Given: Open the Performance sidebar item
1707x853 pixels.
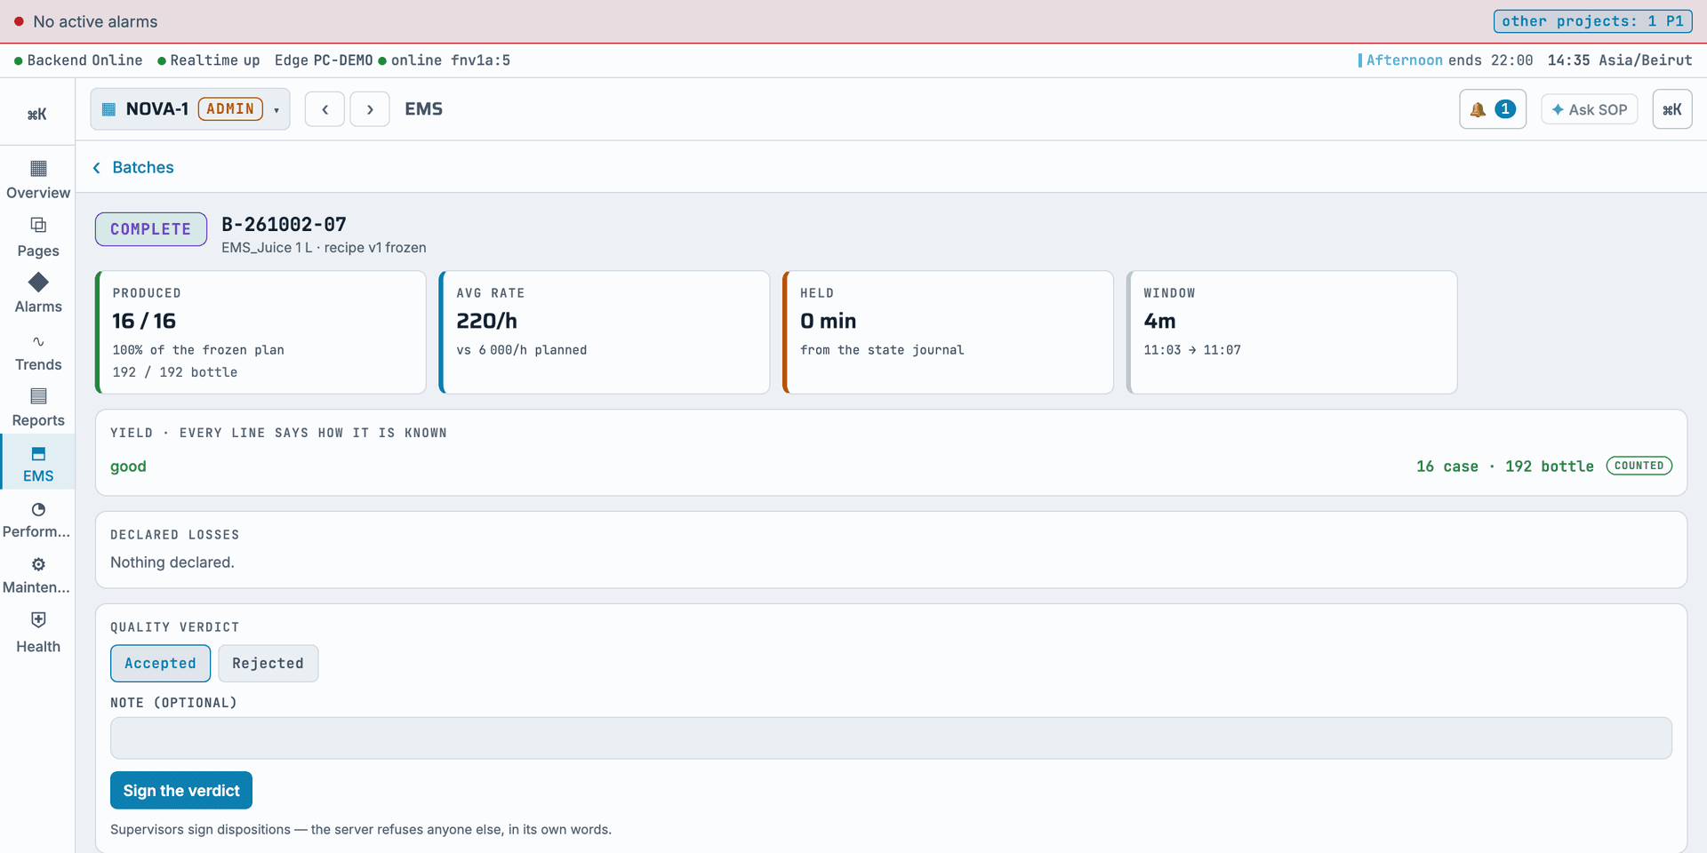Looking at the screenshot, I should coord(38,520).
